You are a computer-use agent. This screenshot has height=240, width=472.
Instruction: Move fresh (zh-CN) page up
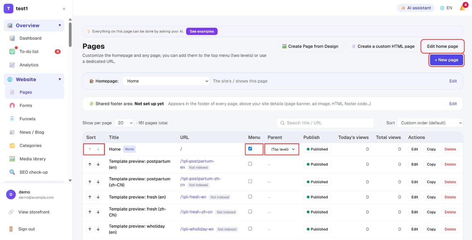[x=90, y=212]
